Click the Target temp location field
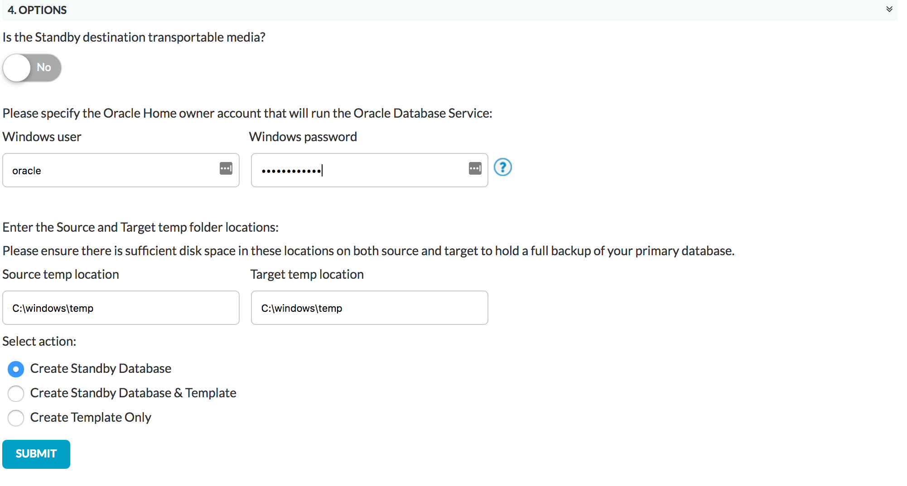The height and width of the screenshot is (486, 907). (370, 308)
